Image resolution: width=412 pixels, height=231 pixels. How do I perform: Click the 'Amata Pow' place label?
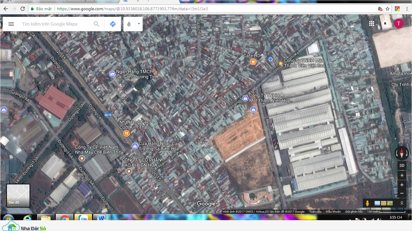click(x=401, y=74)
